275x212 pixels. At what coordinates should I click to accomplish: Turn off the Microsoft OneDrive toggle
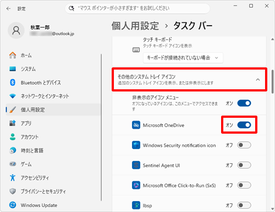(x=244, y=125)
